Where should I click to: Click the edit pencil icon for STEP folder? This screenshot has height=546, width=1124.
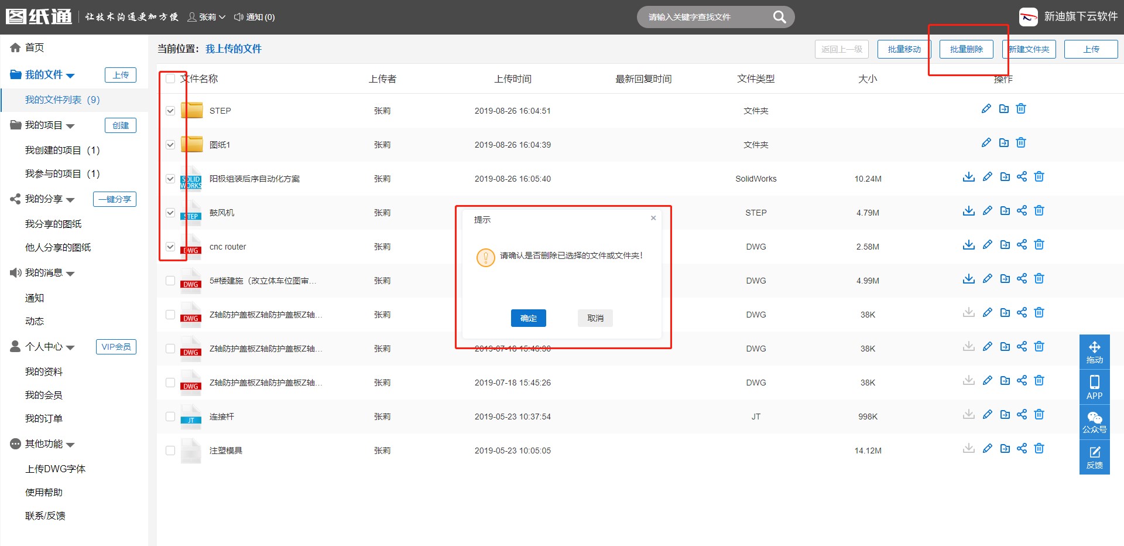coord(986,109)
